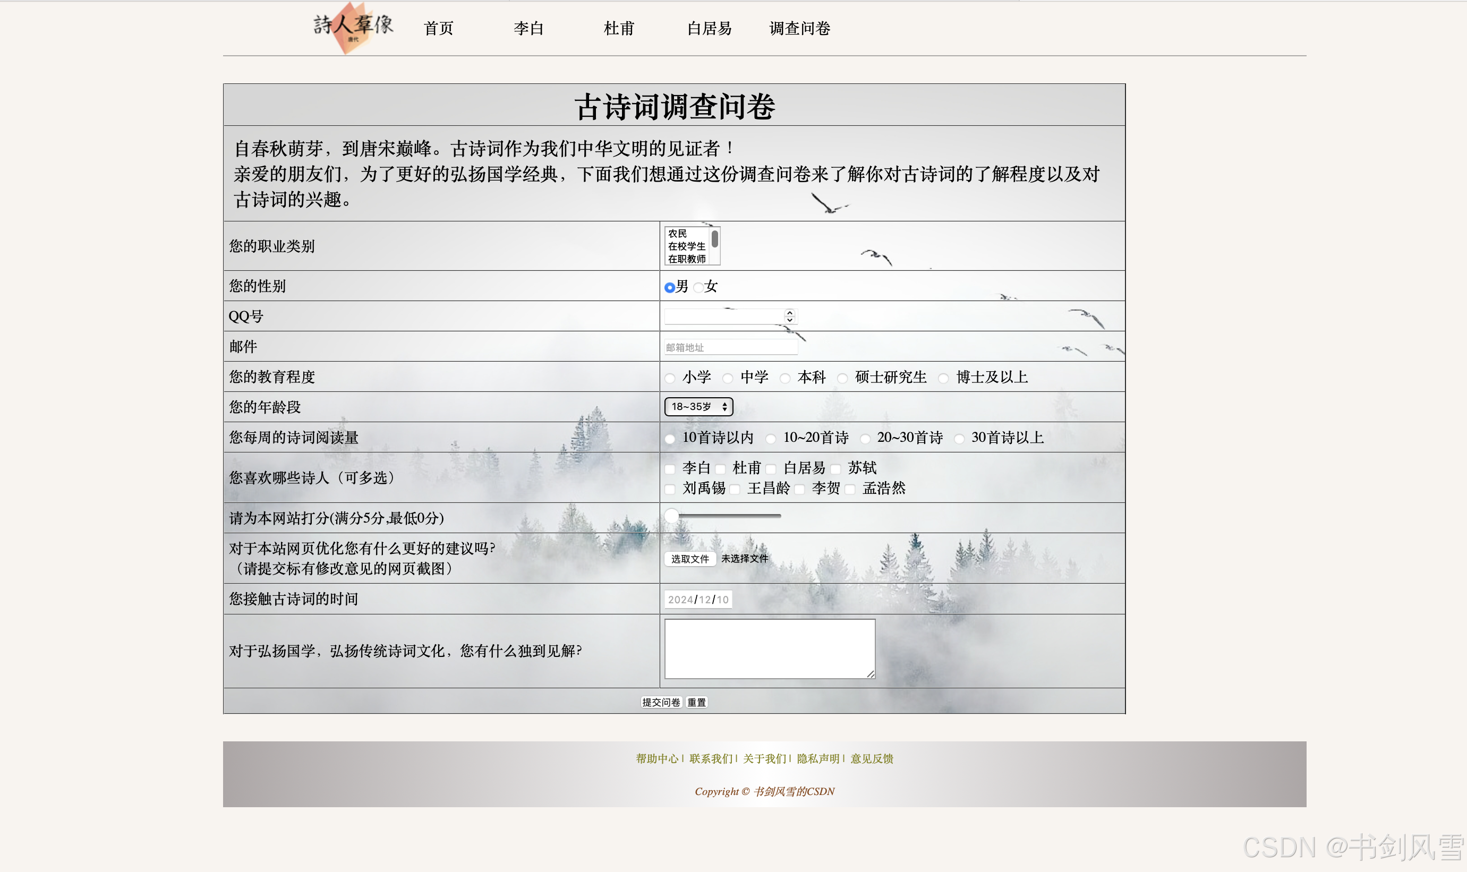Screen dimensions: 1467x872
Task: Select the 女 gender radio button
Action: pos(698,287)
